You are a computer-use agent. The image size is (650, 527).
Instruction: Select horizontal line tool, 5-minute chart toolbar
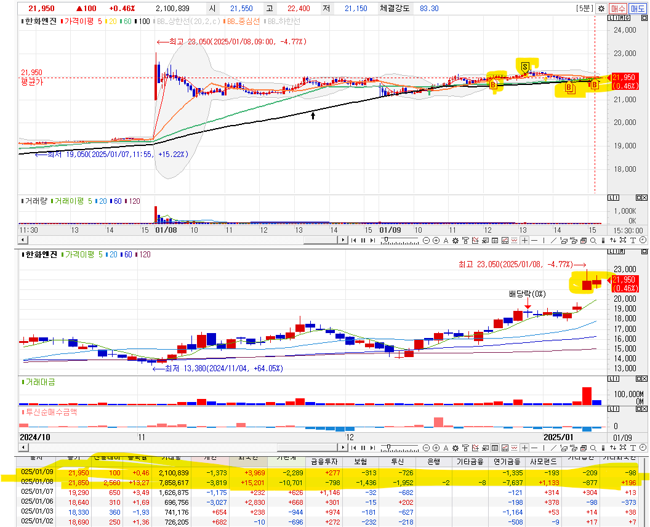[x=534, y=241]
